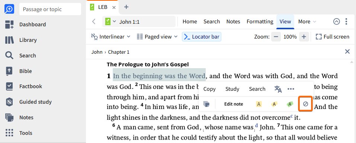Open the Logos app logo
Viewport: 356px width, 143px height.
(9, 9)
